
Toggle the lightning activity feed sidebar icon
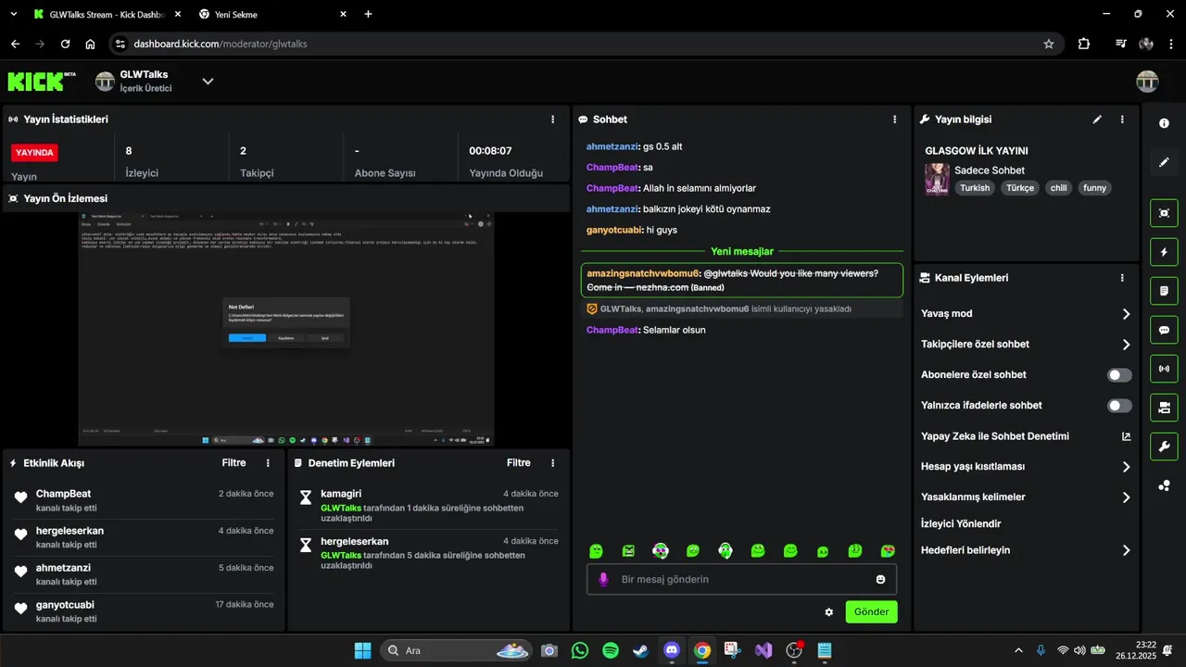click(1164, 252)
